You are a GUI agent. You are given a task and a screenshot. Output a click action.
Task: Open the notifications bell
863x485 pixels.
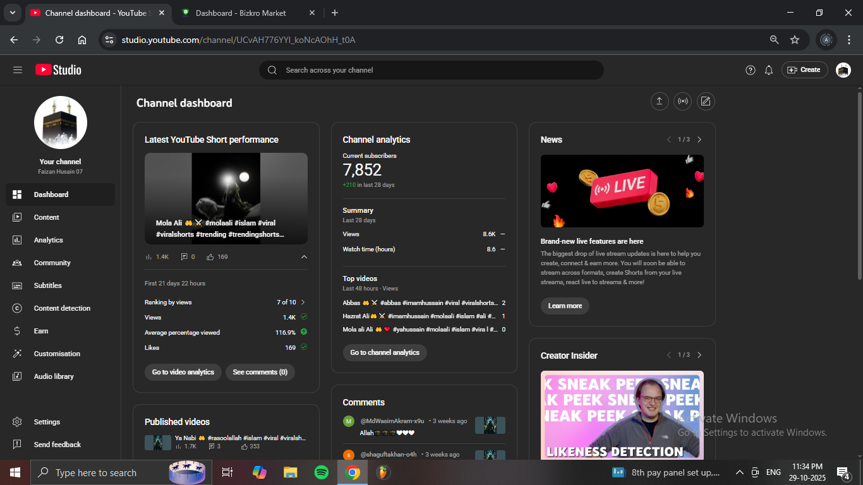pyautogui.click(x=769, y=70)
